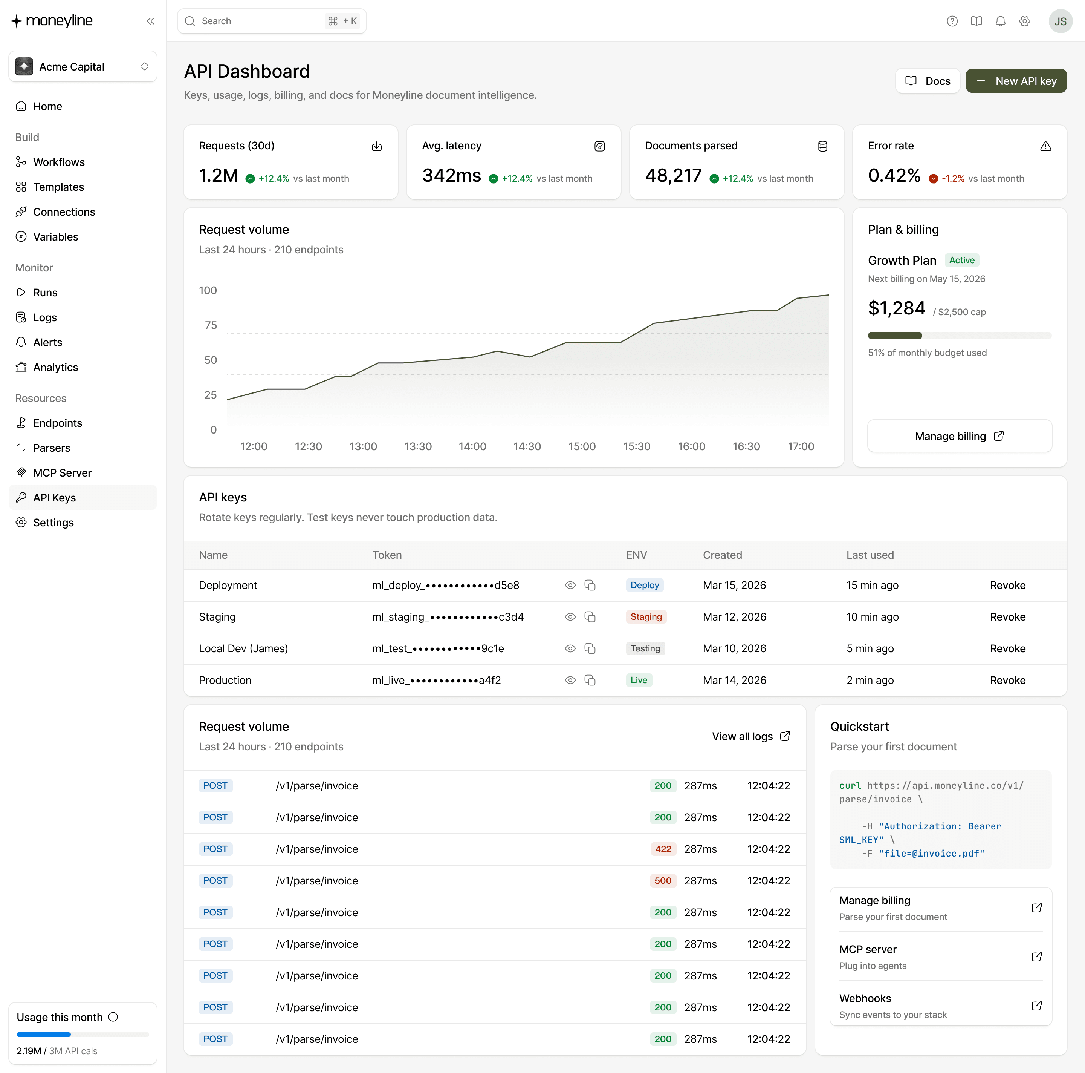The width and height of the screenshot is (1085, 1073).
Task: Click the Requests (30d) download icon
Action: [x=377, y=146]
